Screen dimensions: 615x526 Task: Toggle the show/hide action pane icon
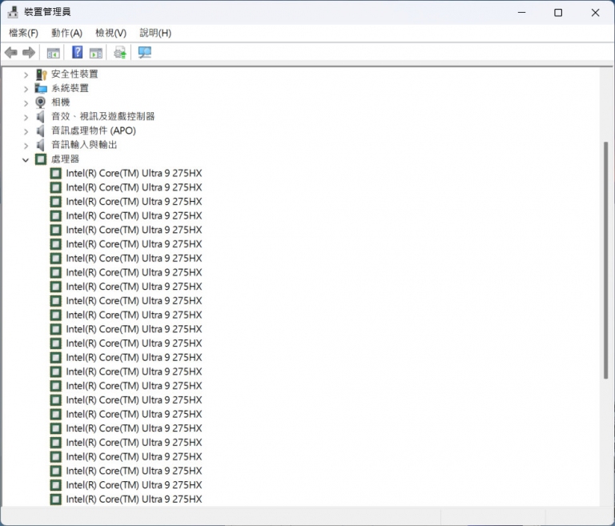tap(96, 53)
